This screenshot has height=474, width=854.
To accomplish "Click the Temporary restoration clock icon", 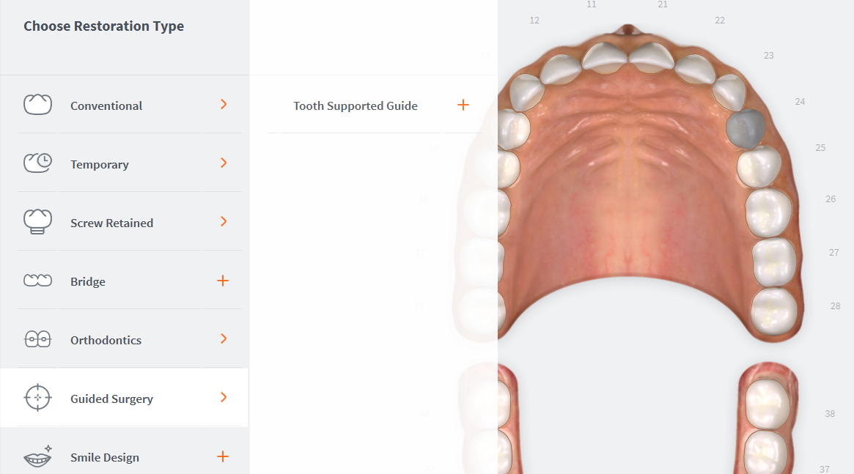I will click(x=37, y=163).
